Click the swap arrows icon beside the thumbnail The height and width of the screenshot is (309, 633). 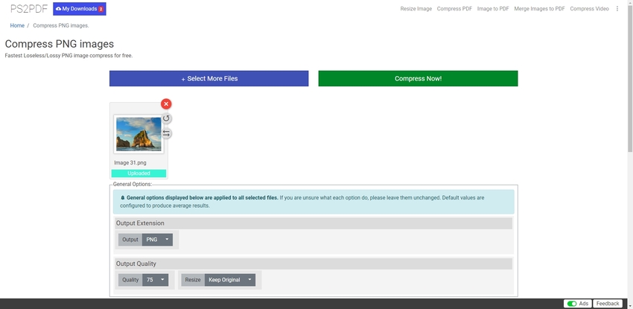(x=166, y=133)
